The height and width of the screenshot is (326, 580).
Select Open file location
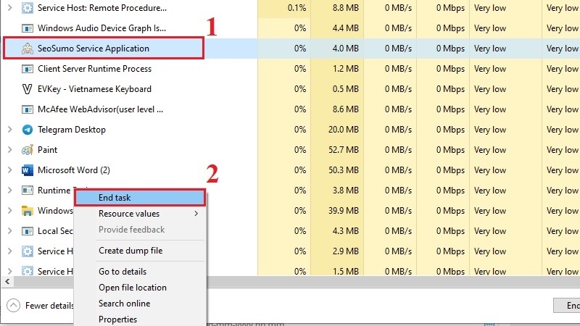click(140, 288)
